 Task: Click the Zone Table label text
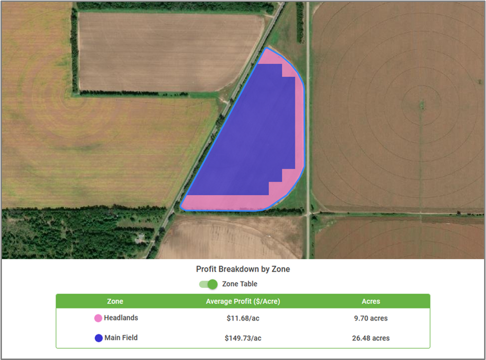pyautogui.click(x=240, y=284)
